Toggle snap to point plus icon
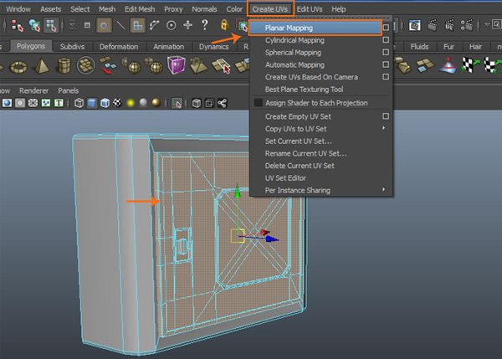 point(187,25)
